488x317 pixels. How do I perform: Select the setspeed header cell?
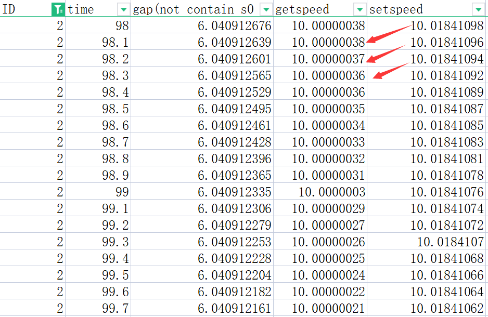point(427,9)
